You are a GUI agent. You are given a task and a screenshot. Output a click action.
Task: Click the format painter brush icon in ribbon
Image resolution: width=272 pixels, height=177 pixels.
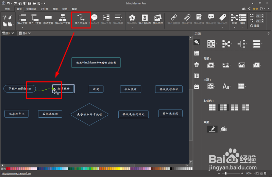click(10, 17)
